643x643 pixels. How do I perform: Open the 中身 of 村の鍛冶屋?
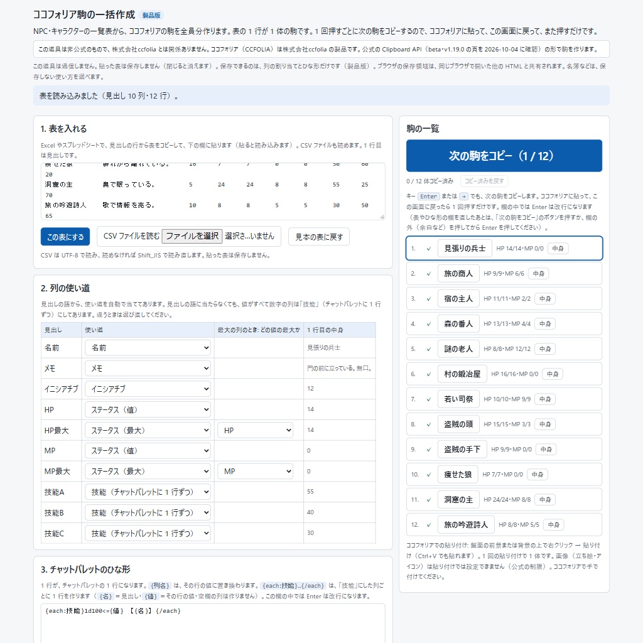(x=553, y=374)
